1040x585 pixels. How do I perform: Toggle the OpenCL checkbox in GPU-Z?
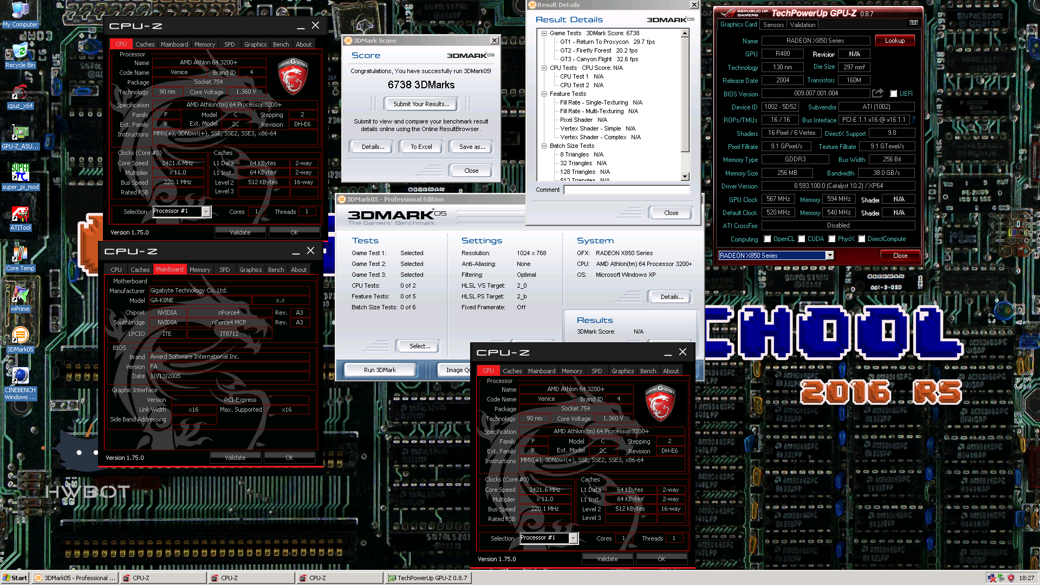[x=768, y=239]
